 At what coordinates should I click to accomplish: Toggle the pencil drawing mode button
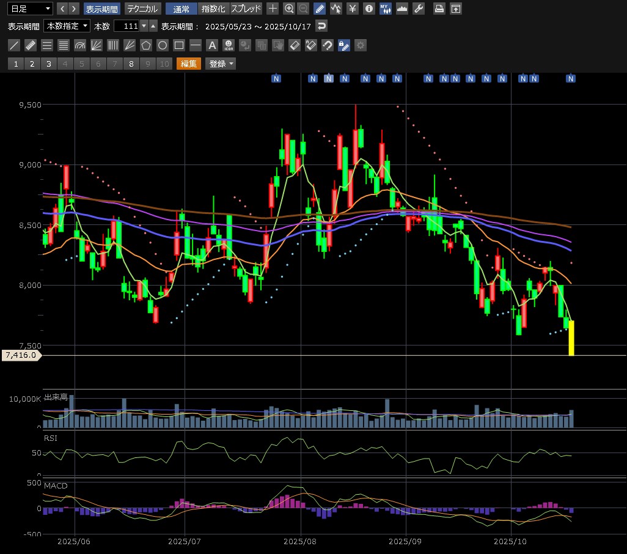[320, 9]
